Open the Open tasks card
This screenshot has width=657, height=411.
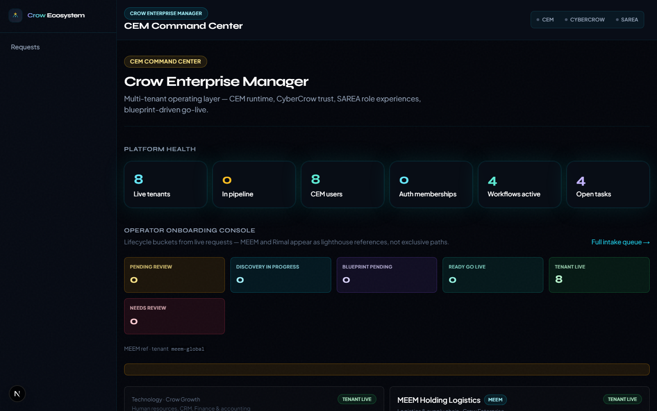[x=608, y=184]
